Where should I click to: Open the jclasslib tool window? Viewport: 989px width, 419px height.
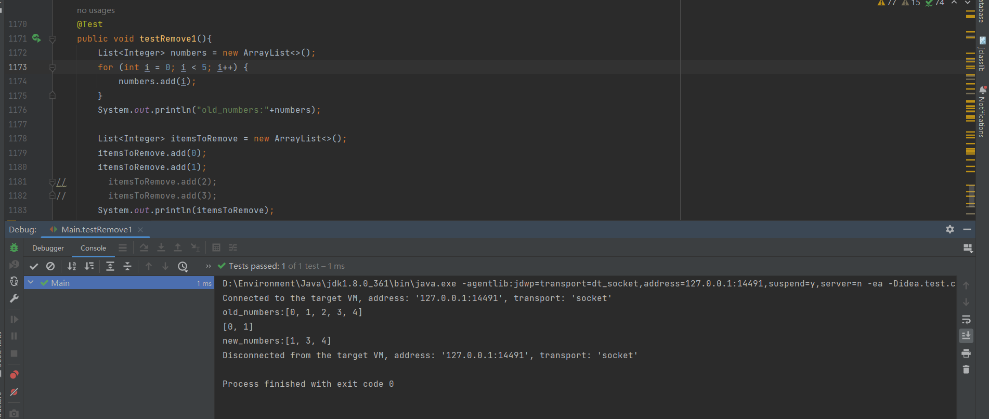982,54
